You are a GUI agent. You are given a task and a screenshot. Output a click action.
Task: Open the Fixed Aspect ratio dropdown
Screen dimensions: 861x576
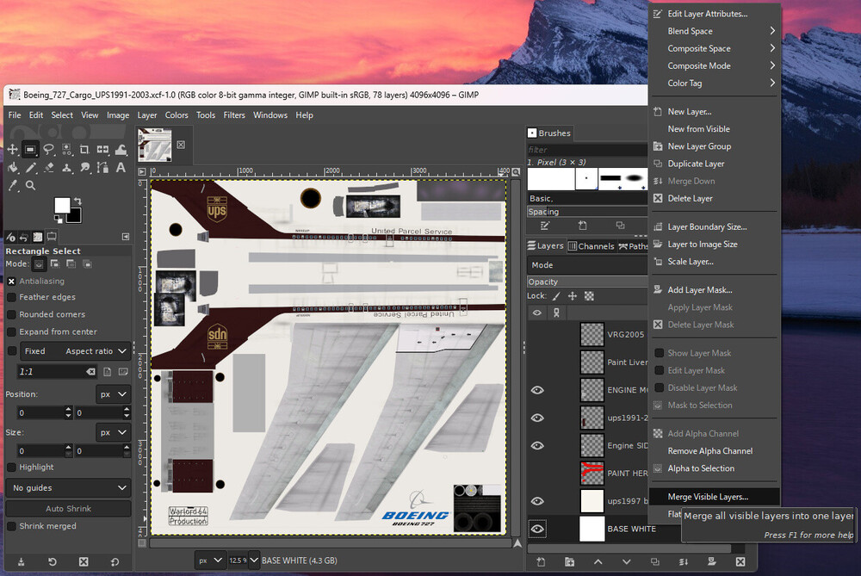[96, 351]
